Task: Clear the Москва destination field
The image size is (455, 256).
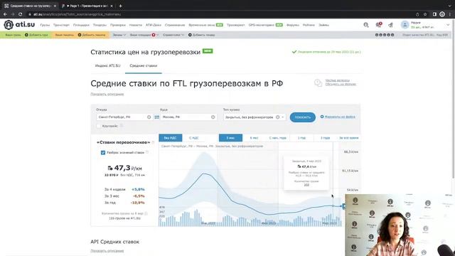Action: tap(213, 117)
